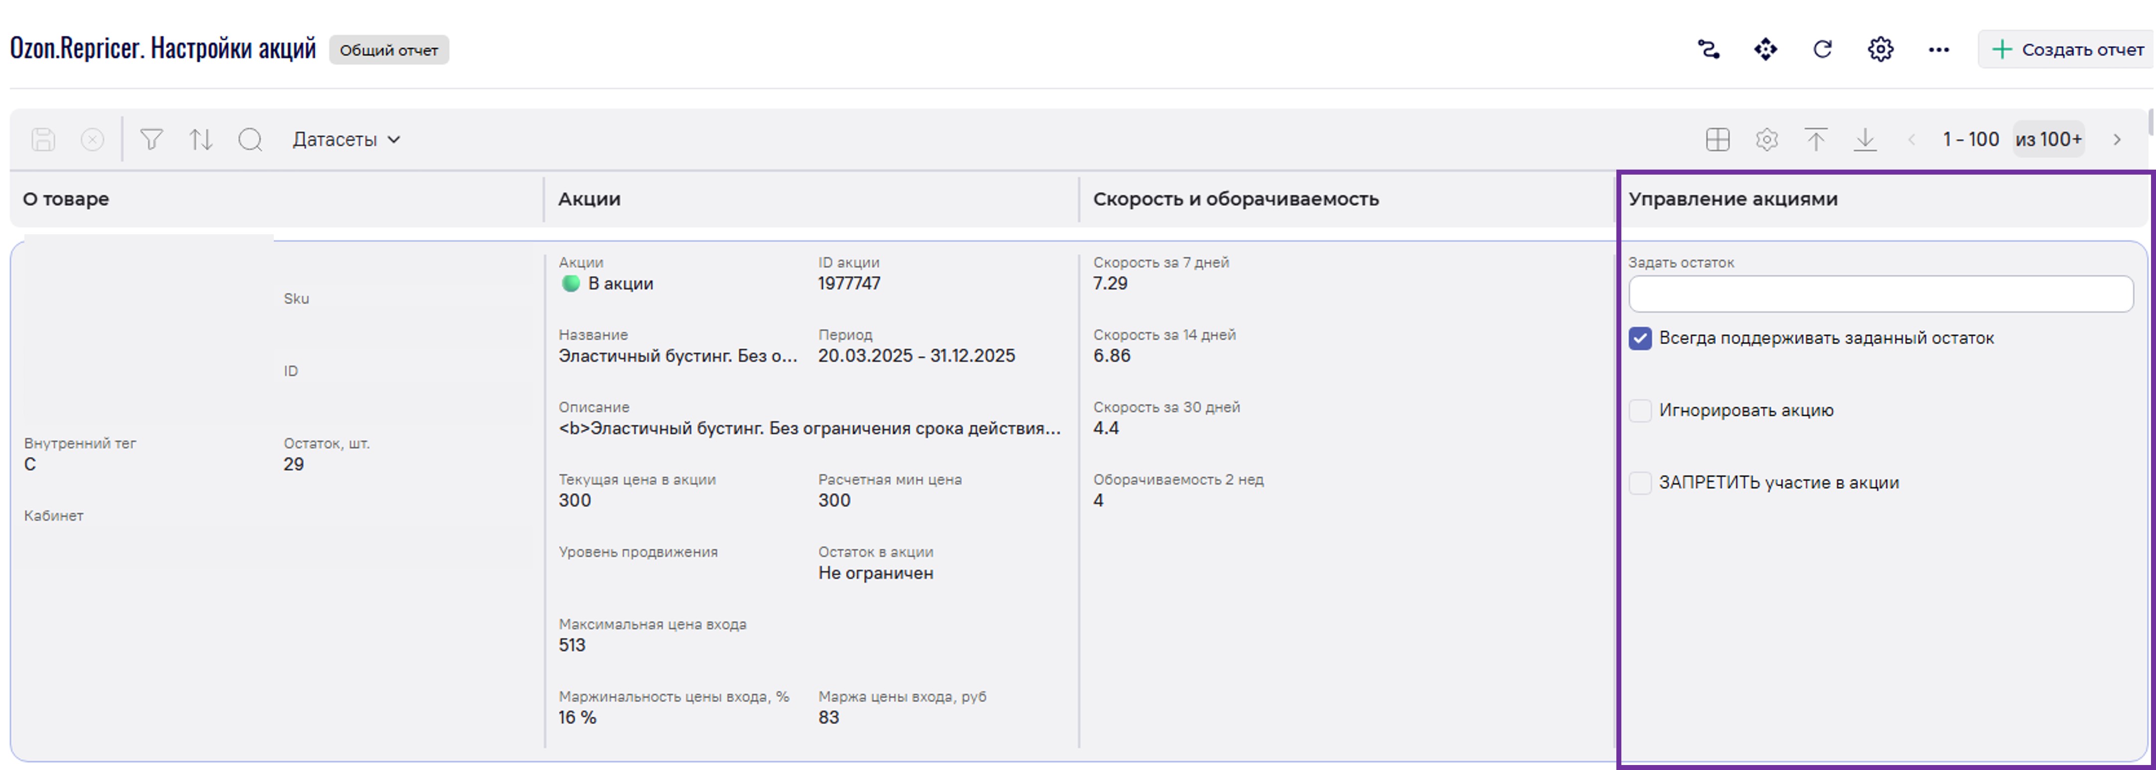This screenshot has width=2156, height=770.
Task: Check 'ЗАПРЕТИТЬ участие в акции'
Action: click(1640, 483)
